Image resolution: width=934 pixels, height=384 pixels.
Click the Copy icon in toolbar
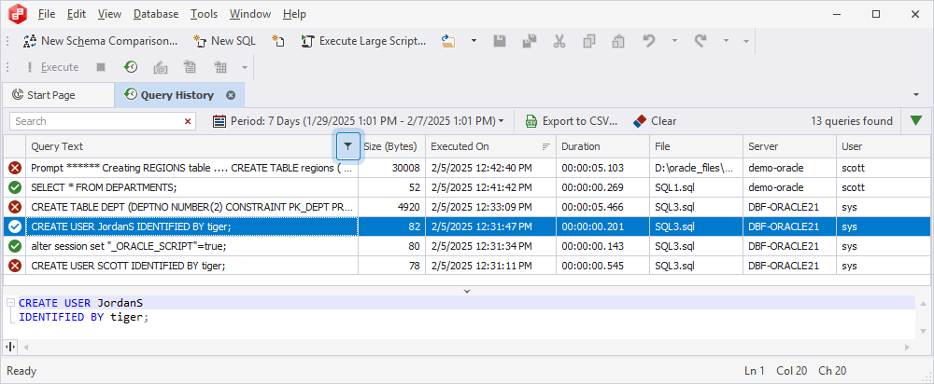(589, 41)
